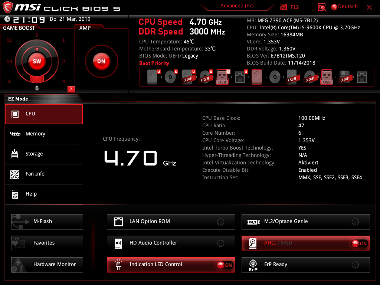Click the Boot Priority label

point(154,63)
